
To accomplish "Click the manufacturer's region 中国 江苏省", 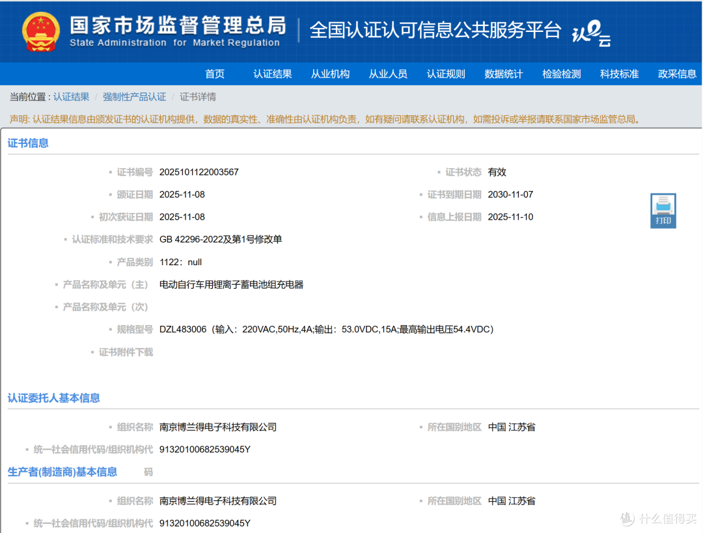I will tap(512, 501).
